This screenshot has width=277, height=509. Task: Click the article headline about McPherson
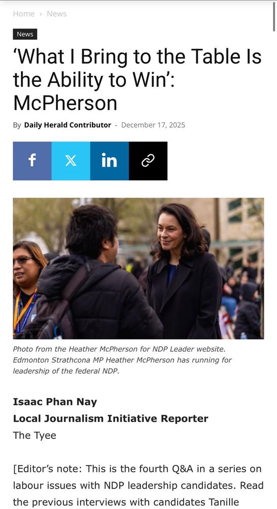point(137,80)
